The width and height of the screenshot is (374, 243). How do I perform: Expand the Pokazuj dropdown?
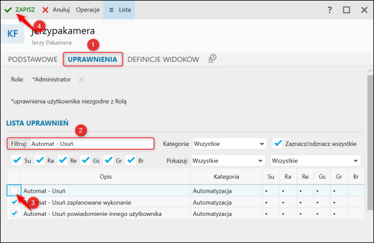tap(229, 160)
